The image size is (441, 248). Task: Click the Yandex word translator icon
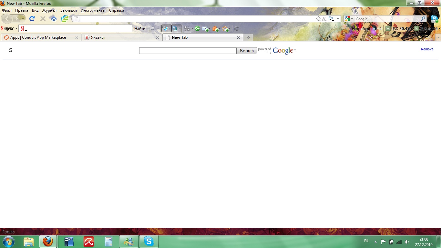pos(187,29)
